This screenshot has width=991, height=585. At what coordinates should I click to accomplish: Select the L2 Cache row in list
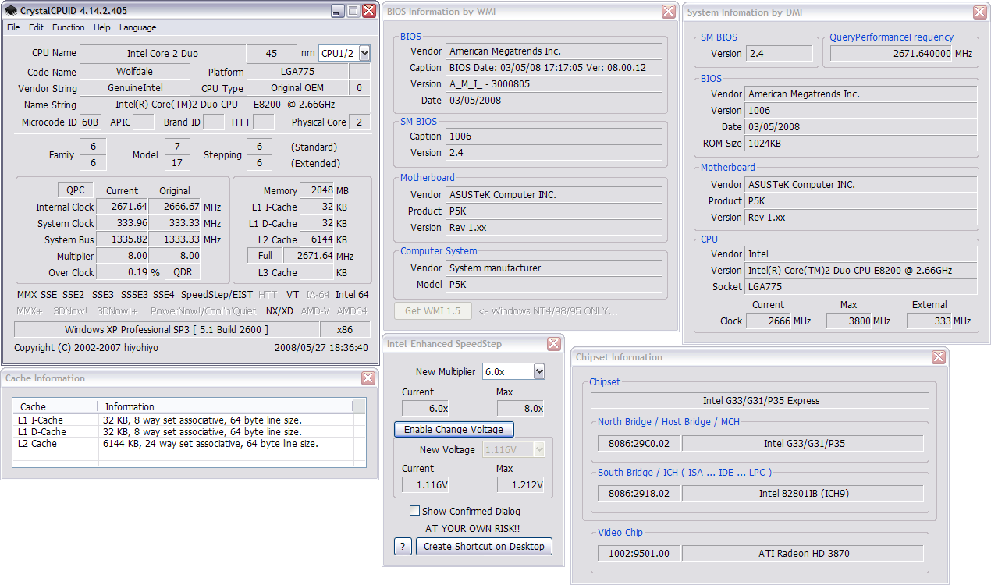point(189,443)
